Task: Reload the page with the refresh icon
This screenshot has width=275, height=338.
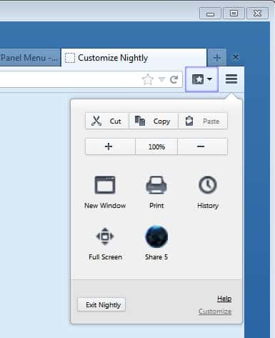Action: coord(174,79)
